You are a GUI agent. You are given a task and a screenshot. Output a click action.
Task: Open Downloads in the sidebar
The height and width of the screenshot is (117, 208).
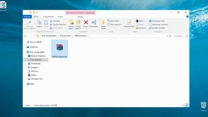34,64
